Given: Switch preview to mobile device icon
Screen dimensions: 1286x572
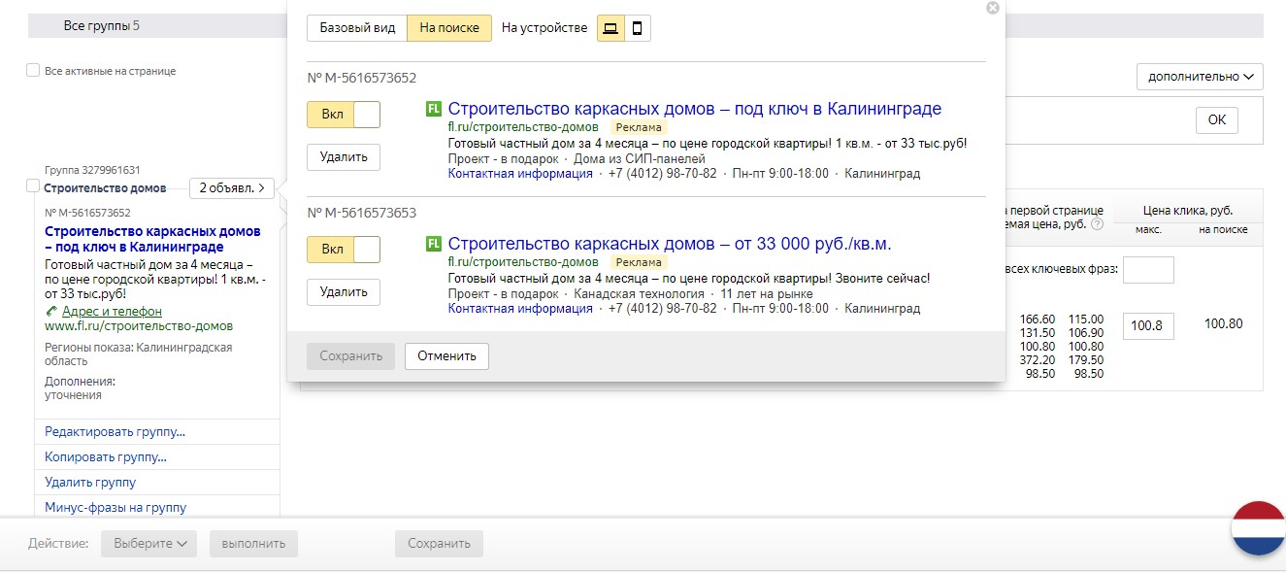Looking at the screenshot, I should pyautogui.click(x=637, y=28).
